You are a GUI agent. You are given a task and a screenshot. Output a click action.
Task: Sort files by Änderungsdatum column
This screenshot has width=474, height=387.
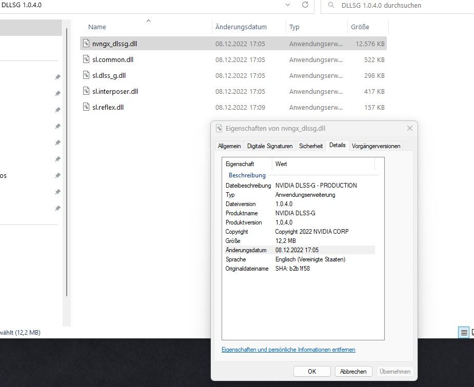(x=249, y=27)
